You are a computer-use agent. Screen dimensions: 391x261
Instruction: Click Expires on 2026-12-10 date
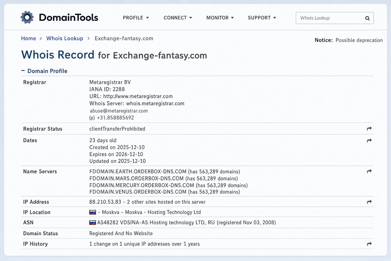coord(116,154)
